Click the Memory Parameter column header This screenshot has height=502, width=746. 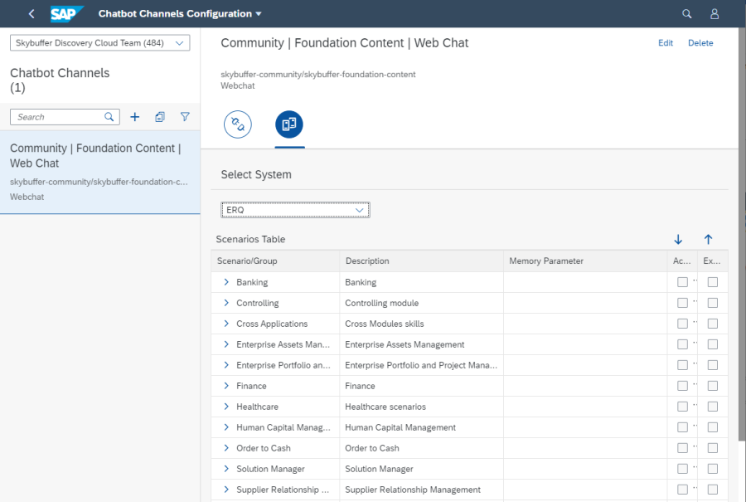pos(585,261)
